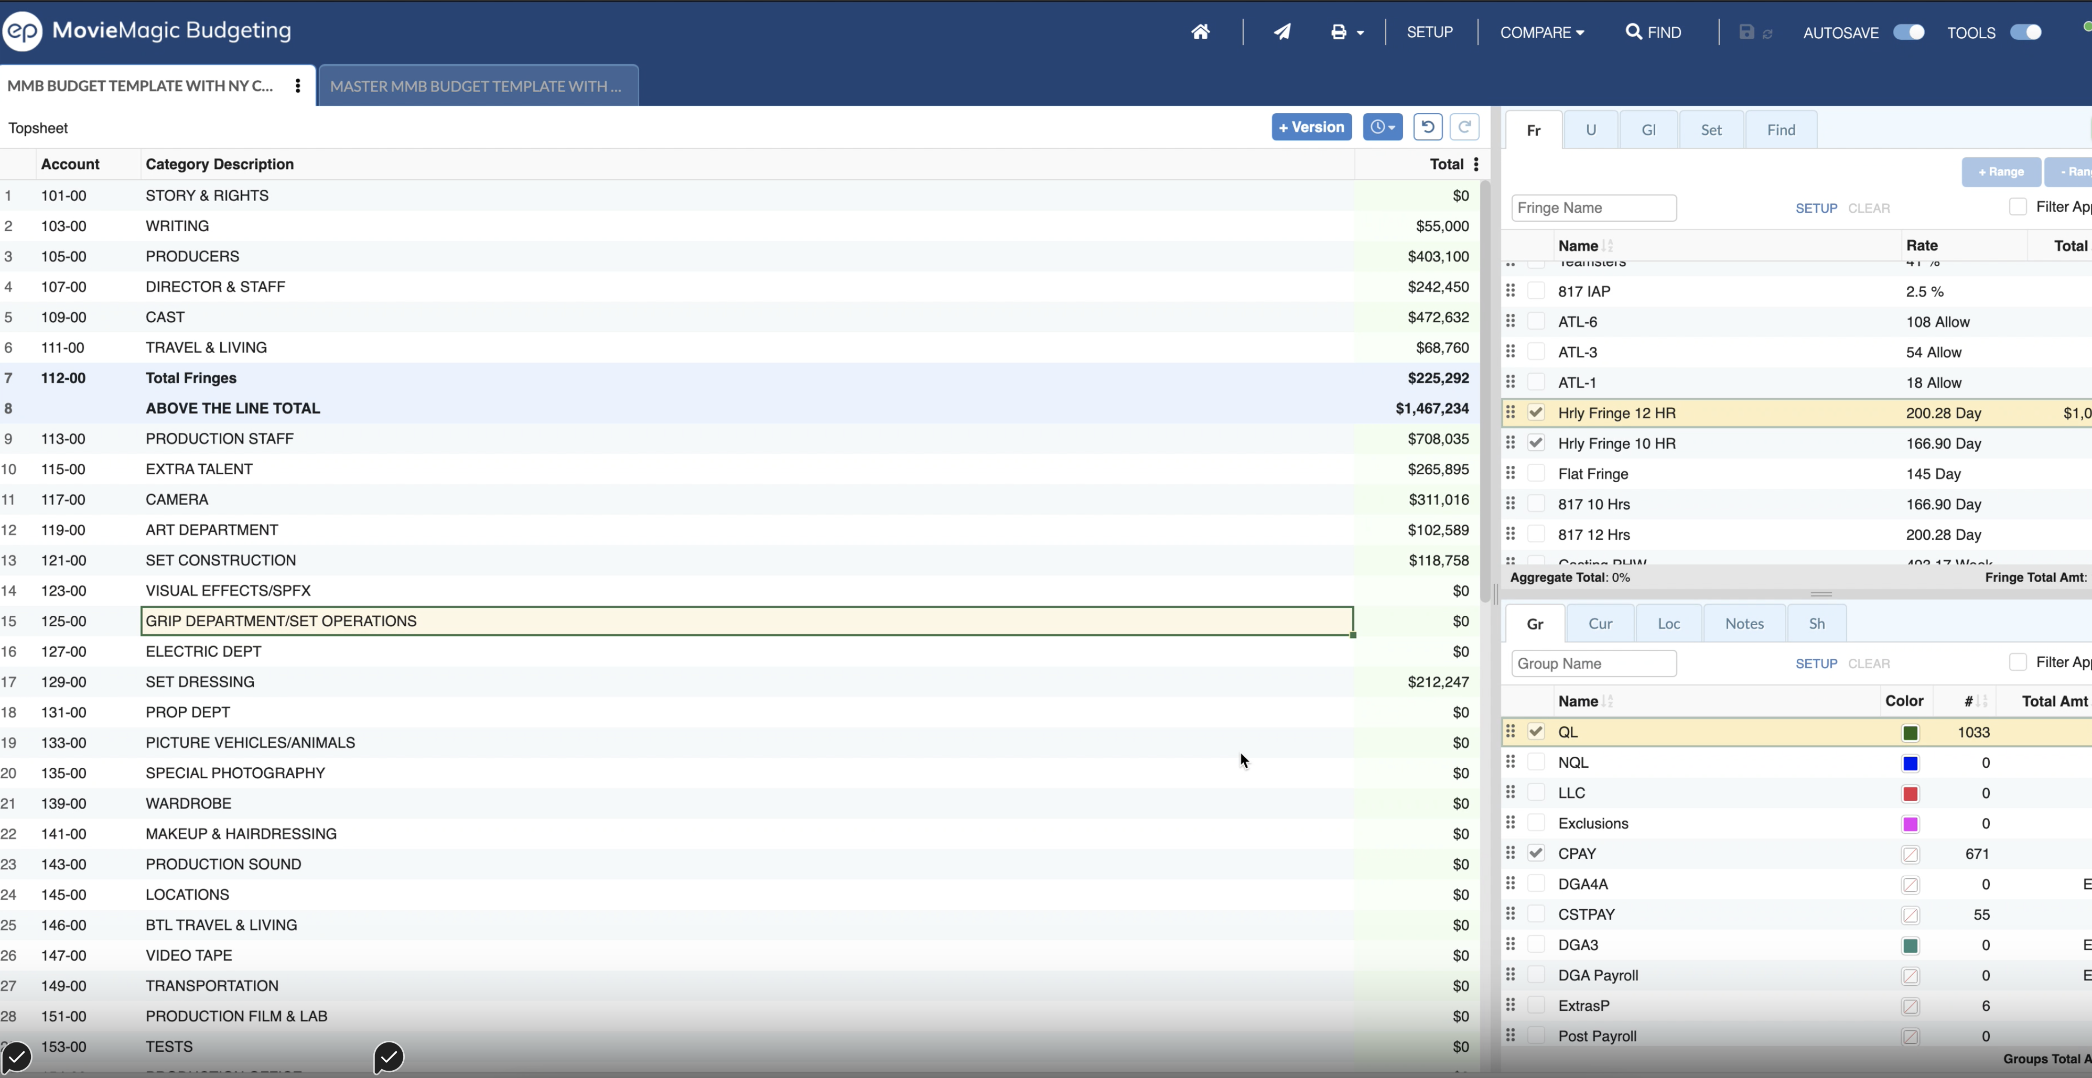The height and width of the screenshot is (1078, 2092).
Task: Switch to the U tab
Action: click(x=1591, y=130)
